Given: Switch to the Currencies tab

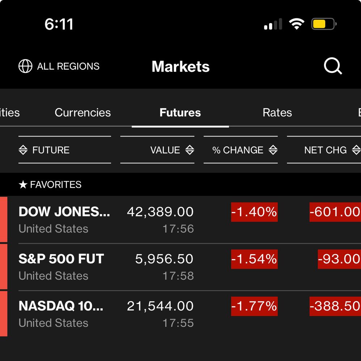Looking at the screenshot, I should click(82, 113).
